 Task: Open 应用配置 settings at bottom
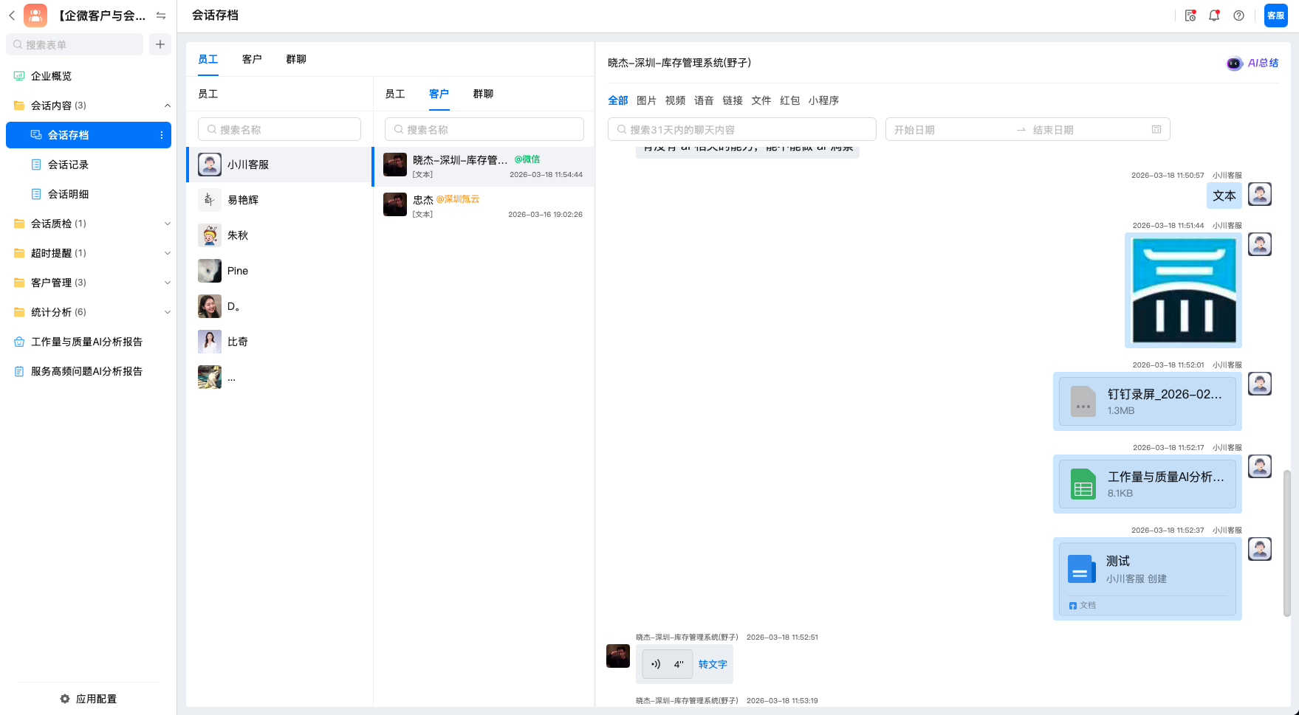point(89,699)
